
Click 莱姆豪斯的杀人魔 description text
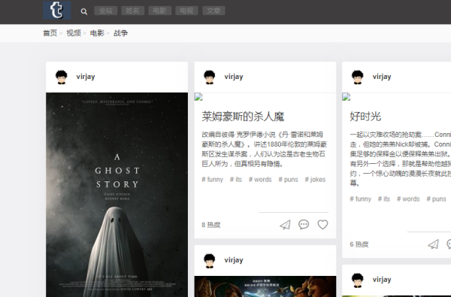[x=265, y=149]
